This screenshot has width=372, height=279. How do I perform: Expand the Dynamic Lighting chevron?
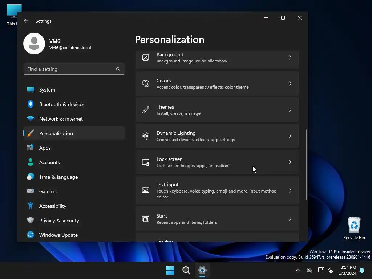tap(290, 136)
